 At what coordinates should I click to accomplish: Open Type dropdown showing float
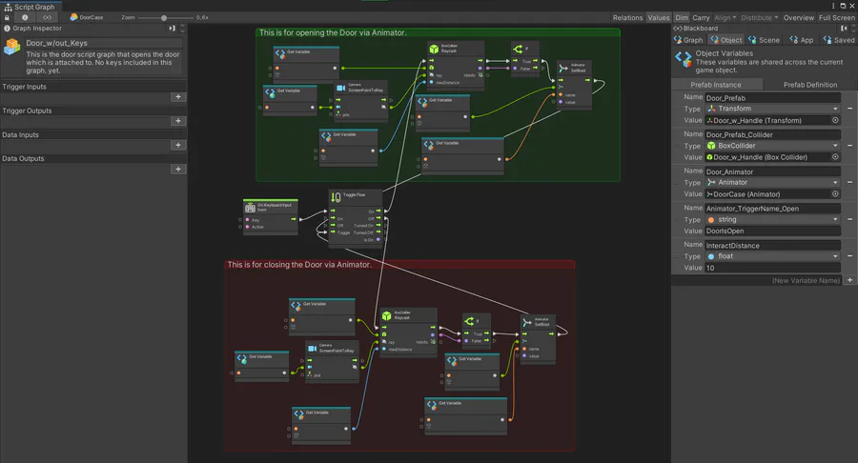pyautogui.click(x=772, y=256)
